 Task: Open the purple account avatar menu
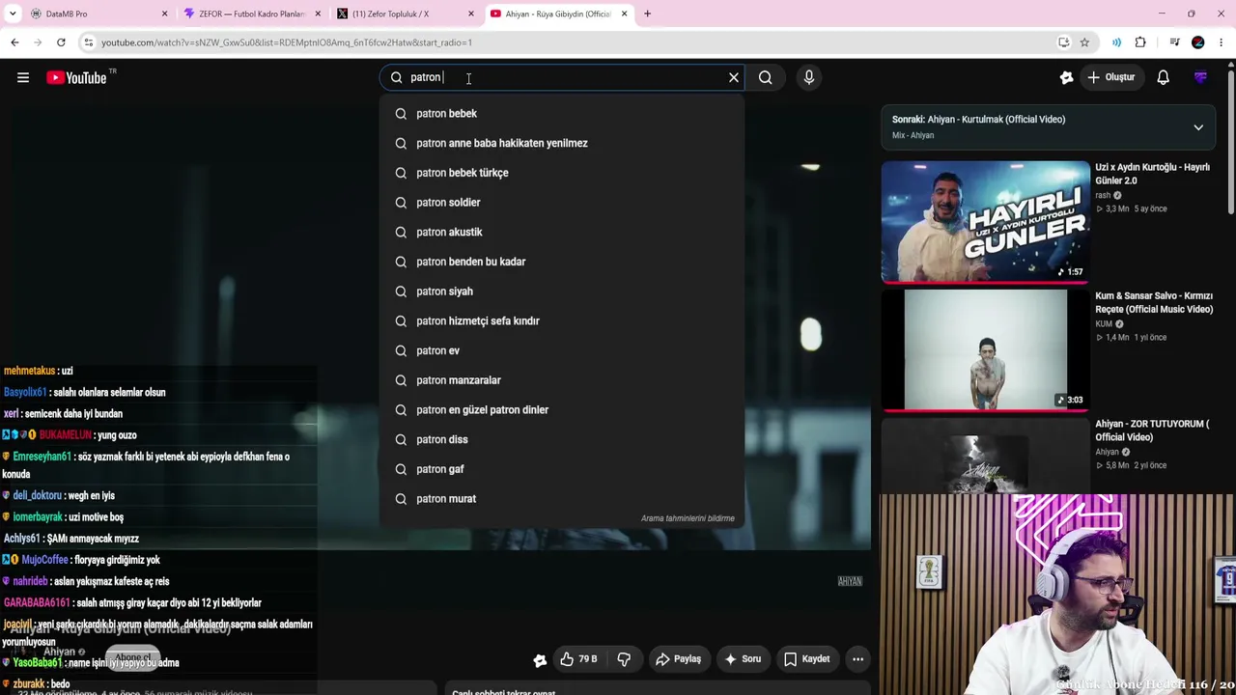(x=1200, y=77)
